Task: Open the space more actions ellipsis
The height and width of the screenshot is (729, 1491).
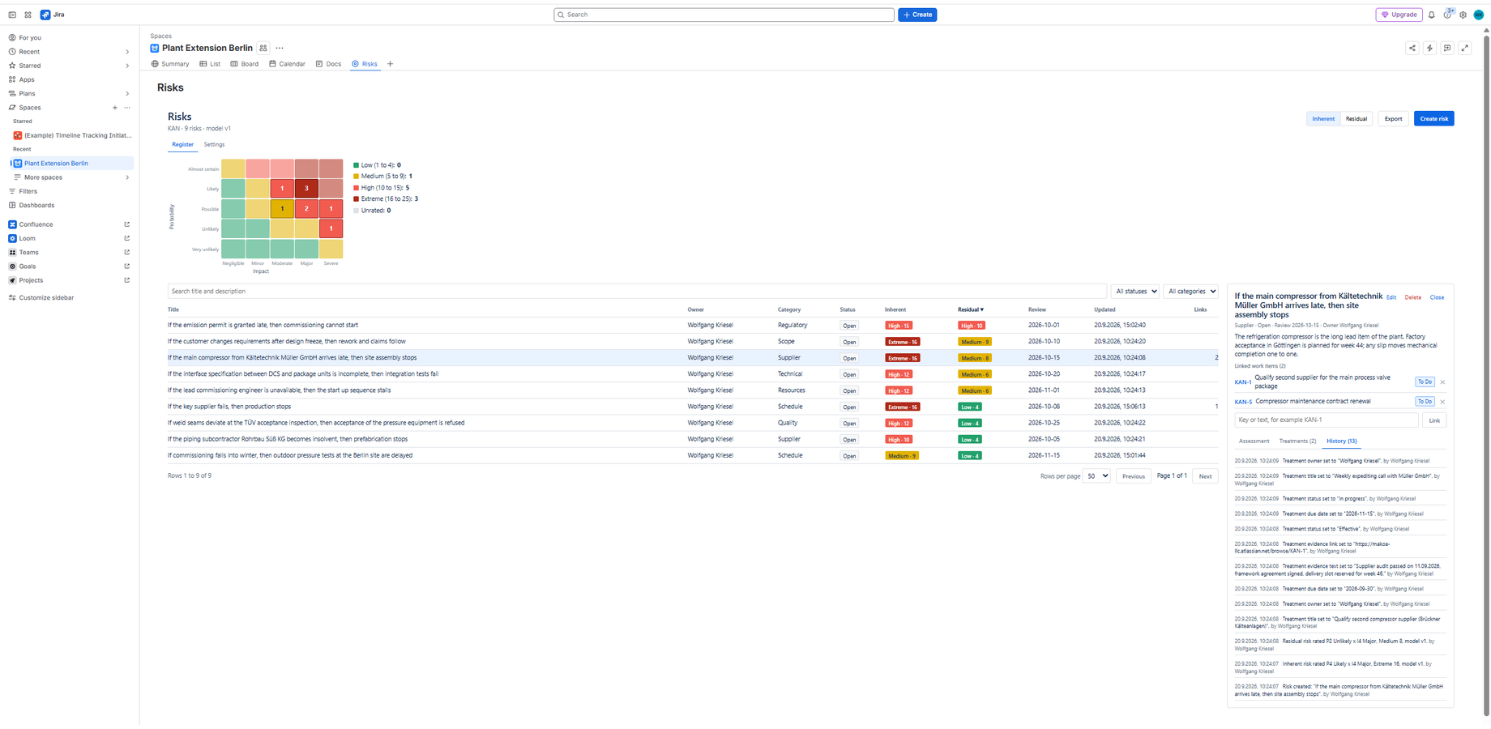Action: pos(280,48)
